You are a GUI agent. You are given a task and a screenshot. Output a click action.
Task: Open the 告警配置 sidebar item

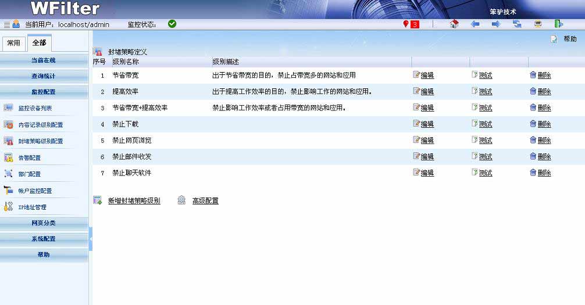[29, 157]
